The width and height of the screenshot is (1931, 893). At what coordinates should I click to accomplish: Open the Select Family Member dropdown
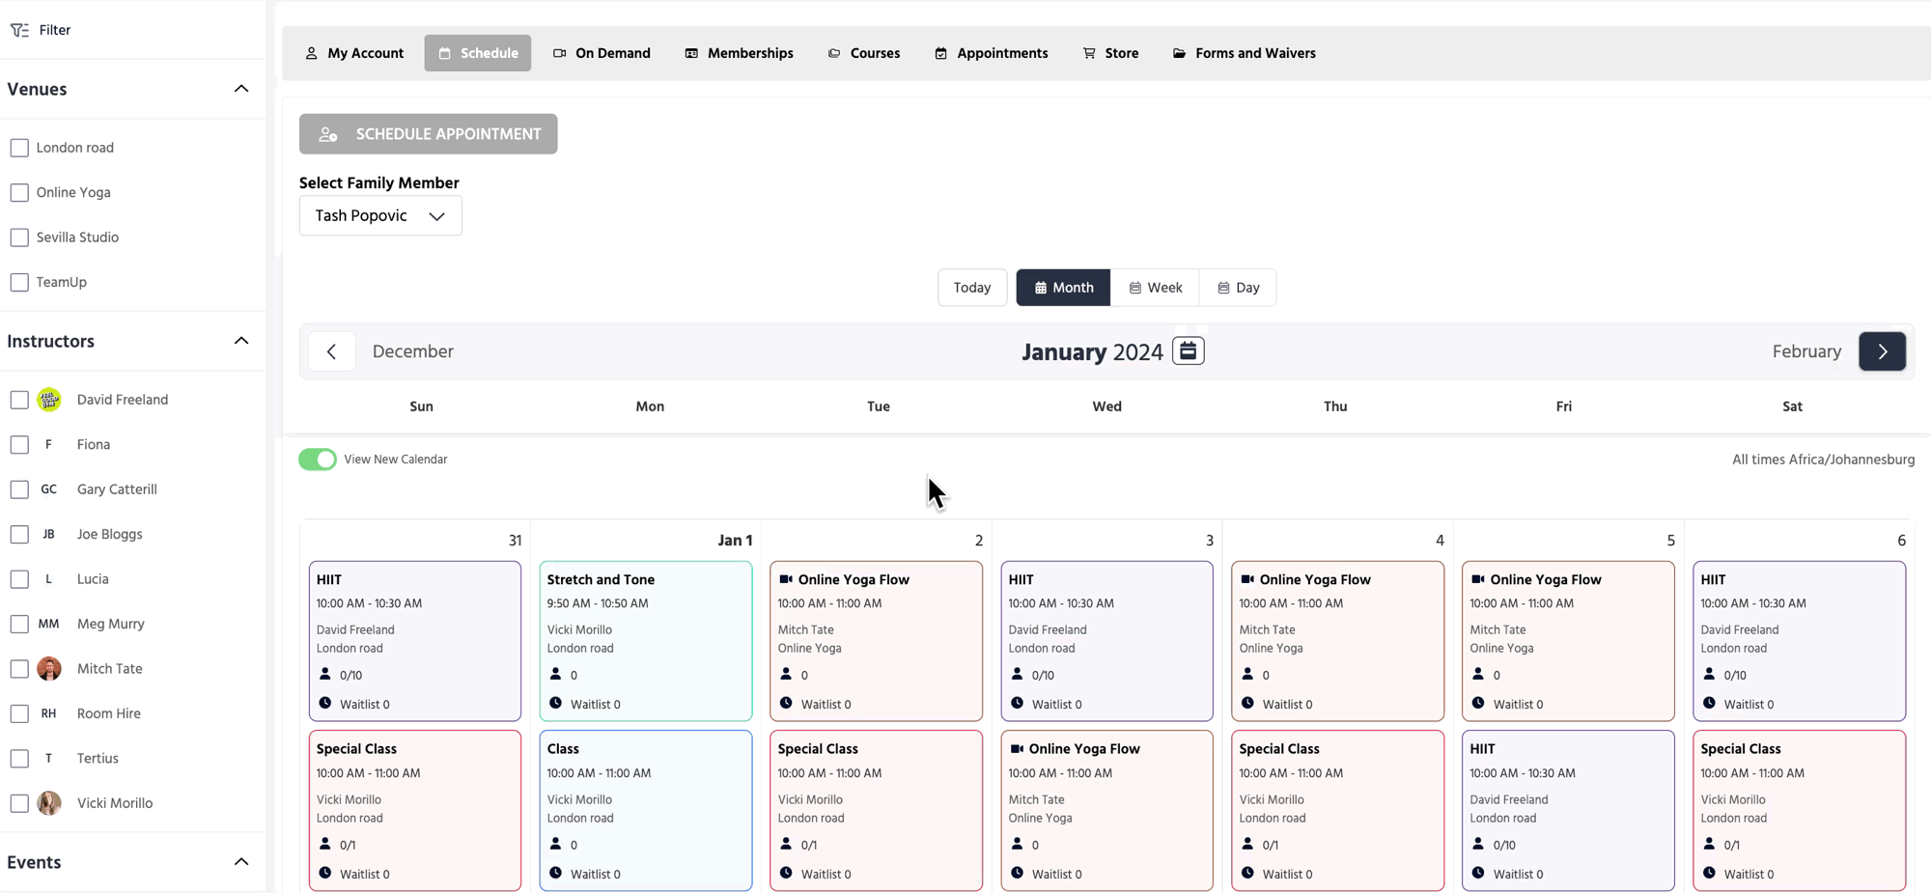tap(380, 215)
